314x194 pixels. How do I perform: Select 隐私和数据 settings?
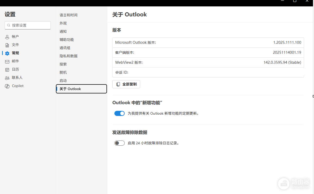[x=68, y=56]
